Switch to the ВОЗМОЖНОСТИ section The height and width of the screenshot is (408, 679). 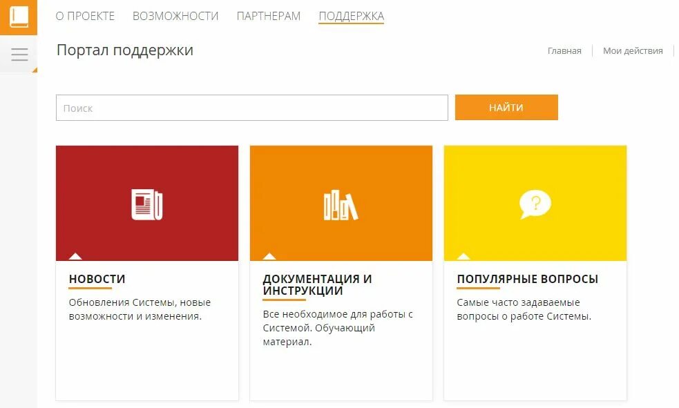(x=175, y=14)
